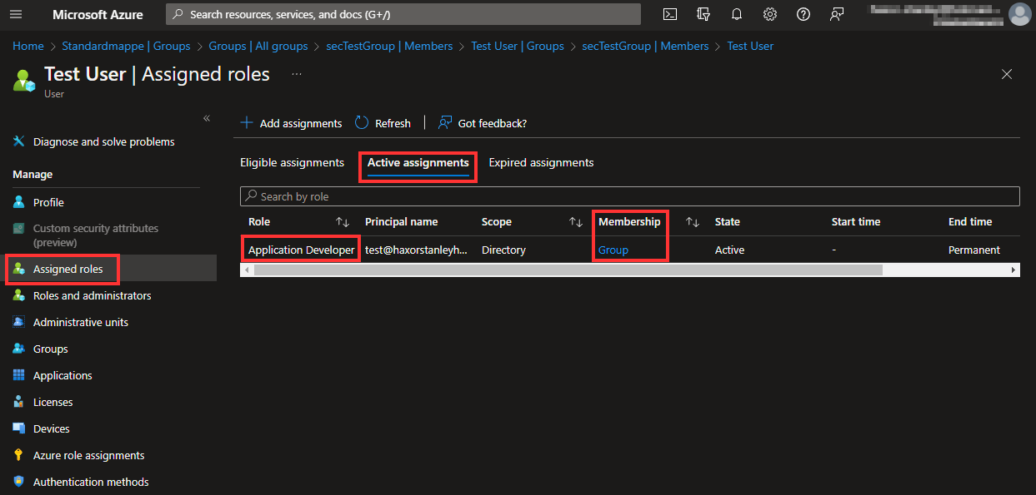Click the Permanent end time cell

pyautogui.click(x=974, y=250)
